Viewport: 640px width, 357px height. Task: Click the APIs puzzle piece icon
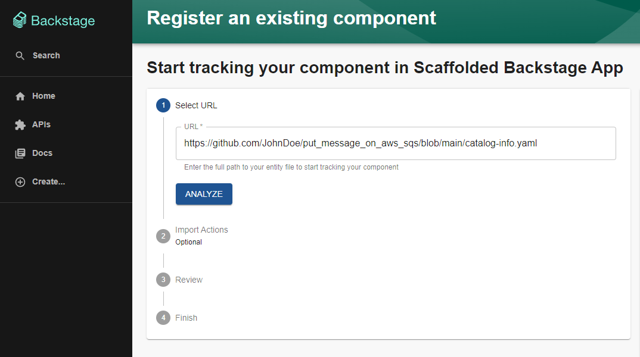coord(20,125)
